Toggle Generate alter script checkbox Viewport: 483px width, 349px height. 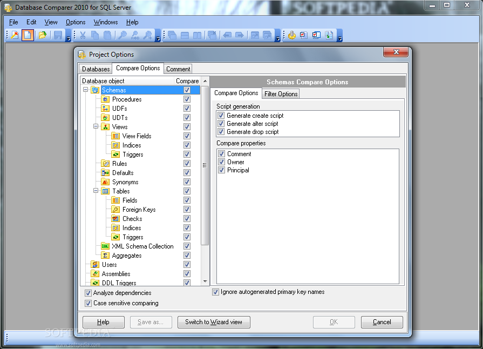[x=221, y=124]
